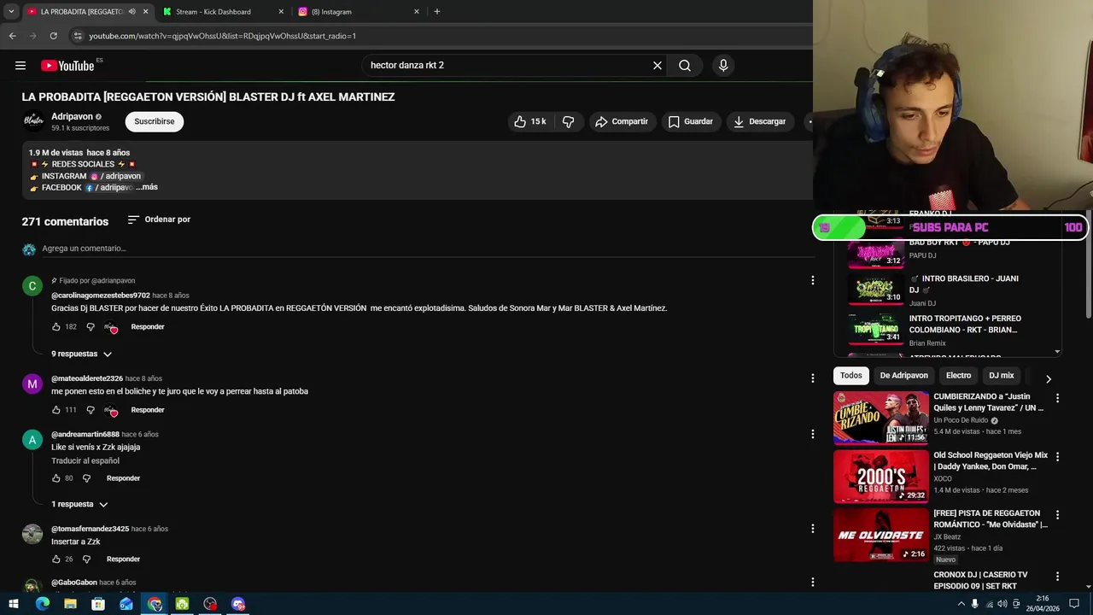The height and width of the screenshot is (615, 1093).
Task: Save video with Guardar button
Action: click(x=691, y=121)
